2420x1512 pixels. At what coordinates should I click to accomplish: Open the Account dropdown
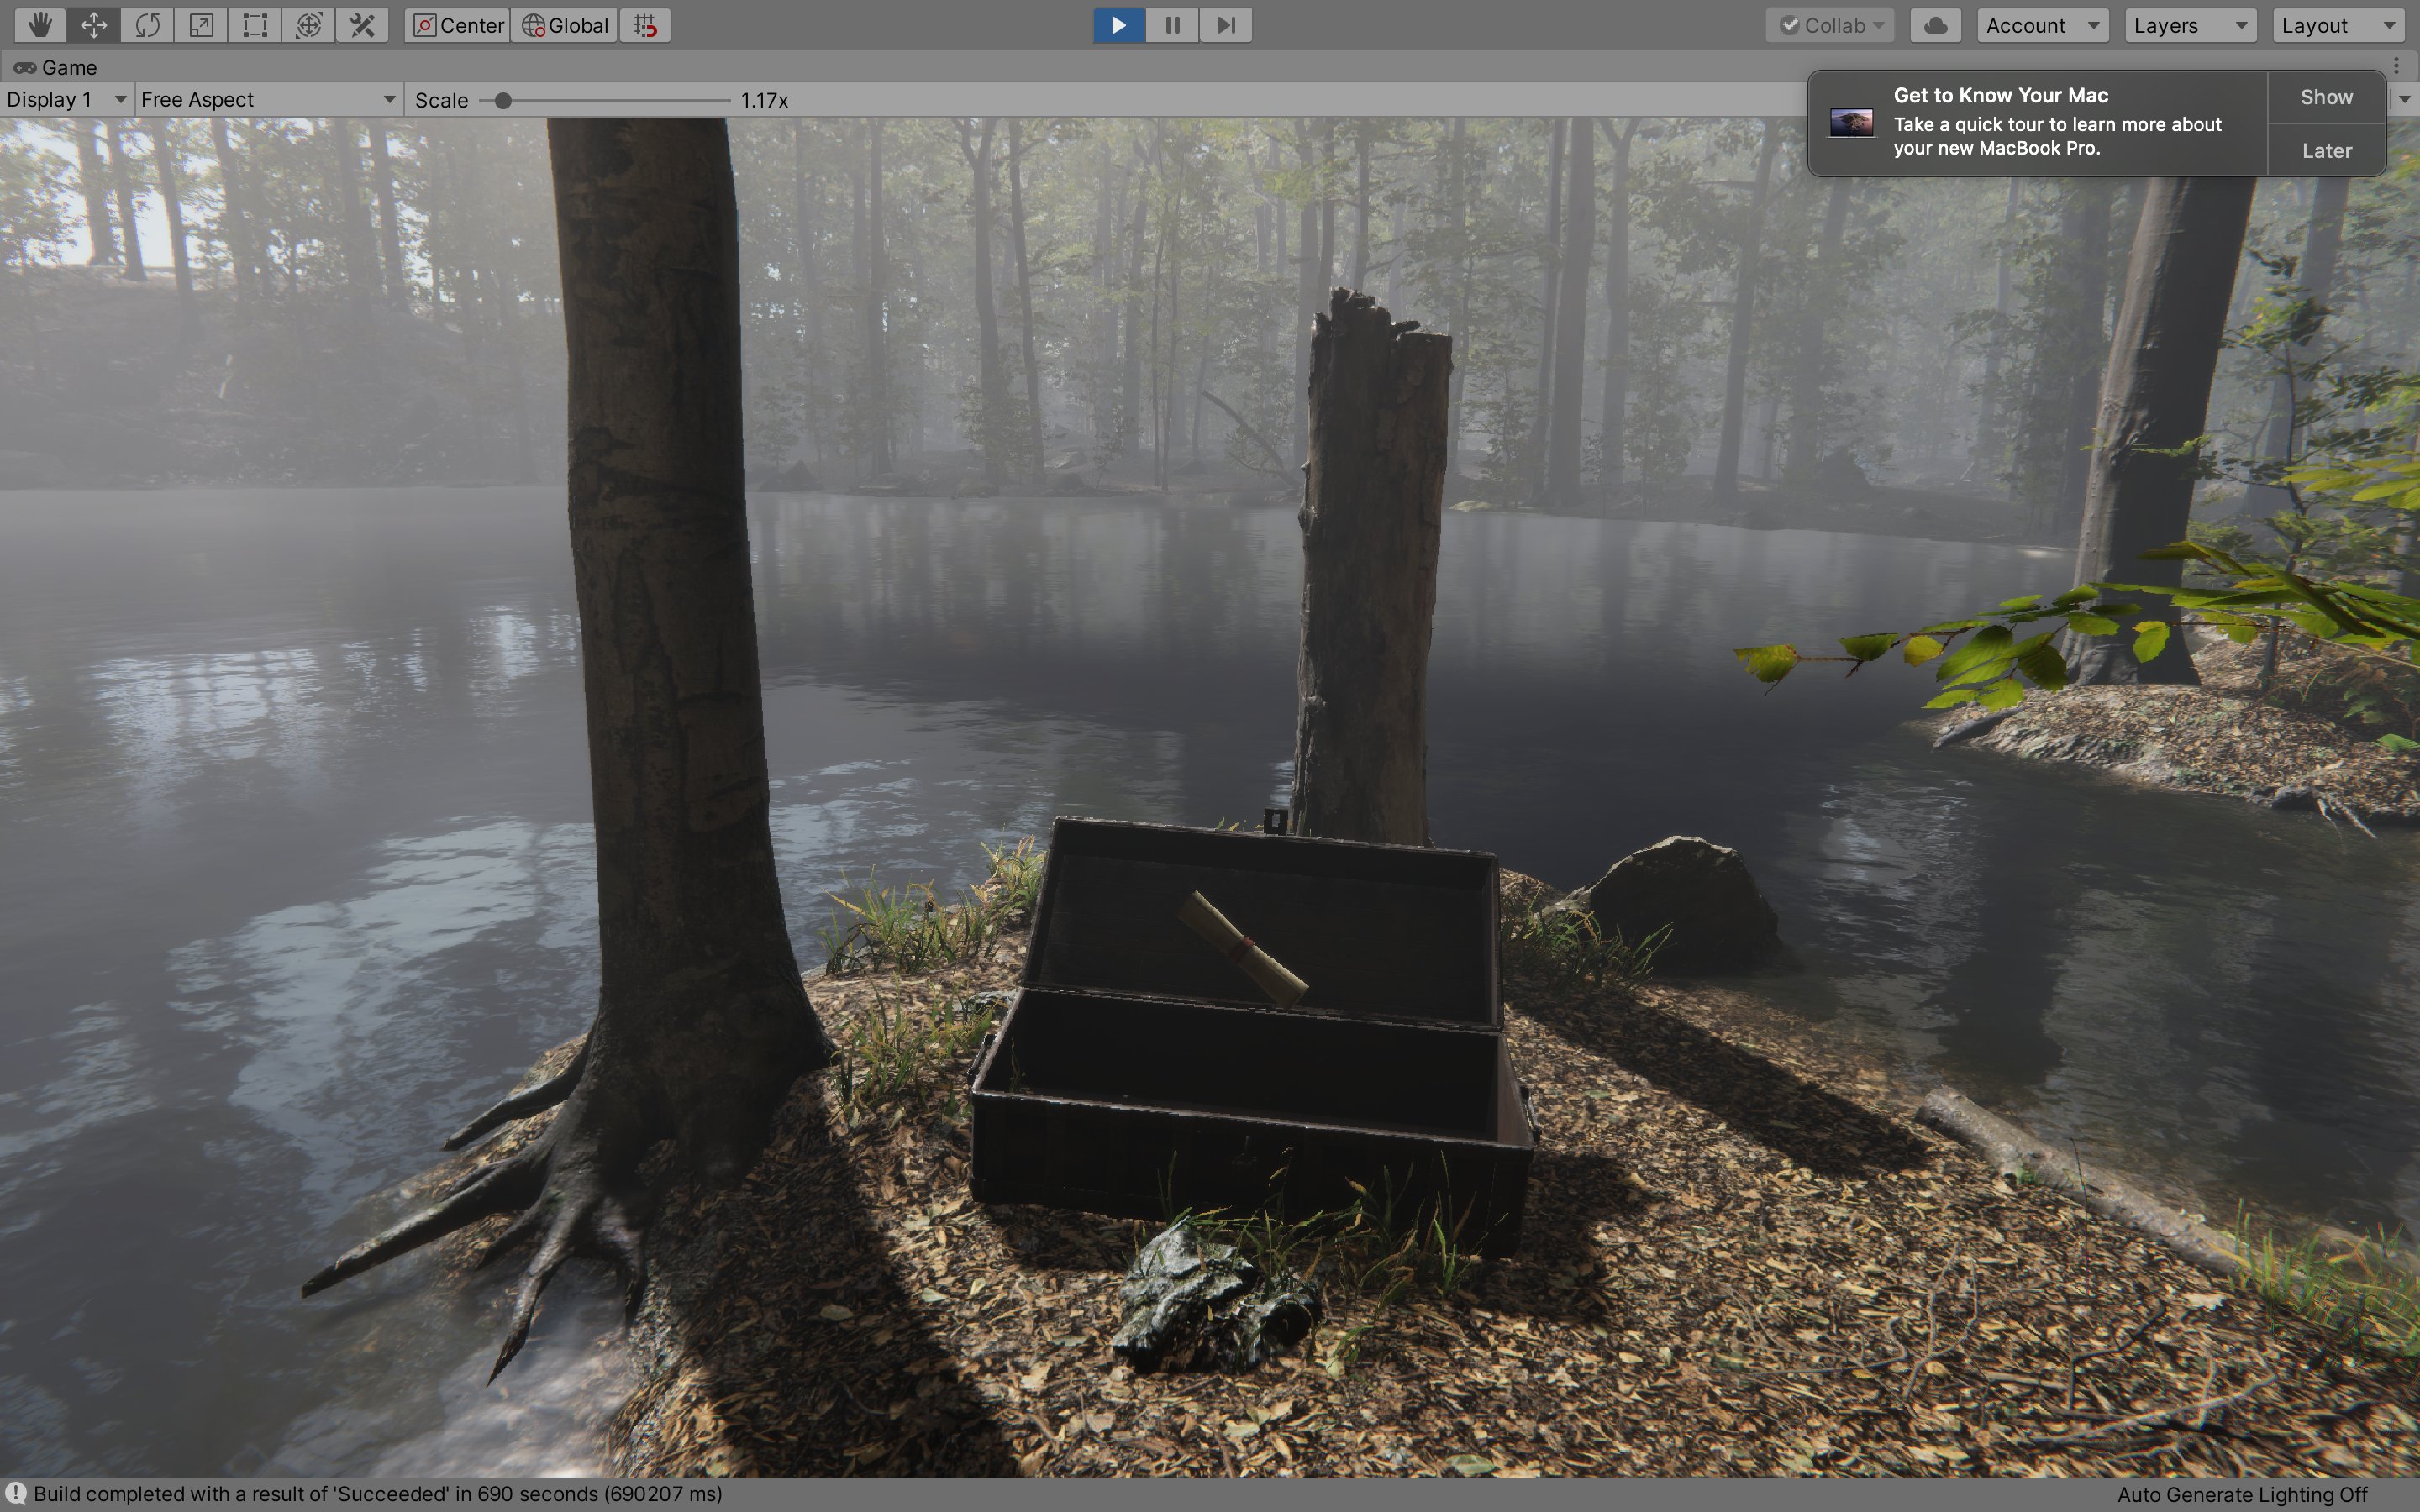pyautogui.click(x=2043, y=25)
